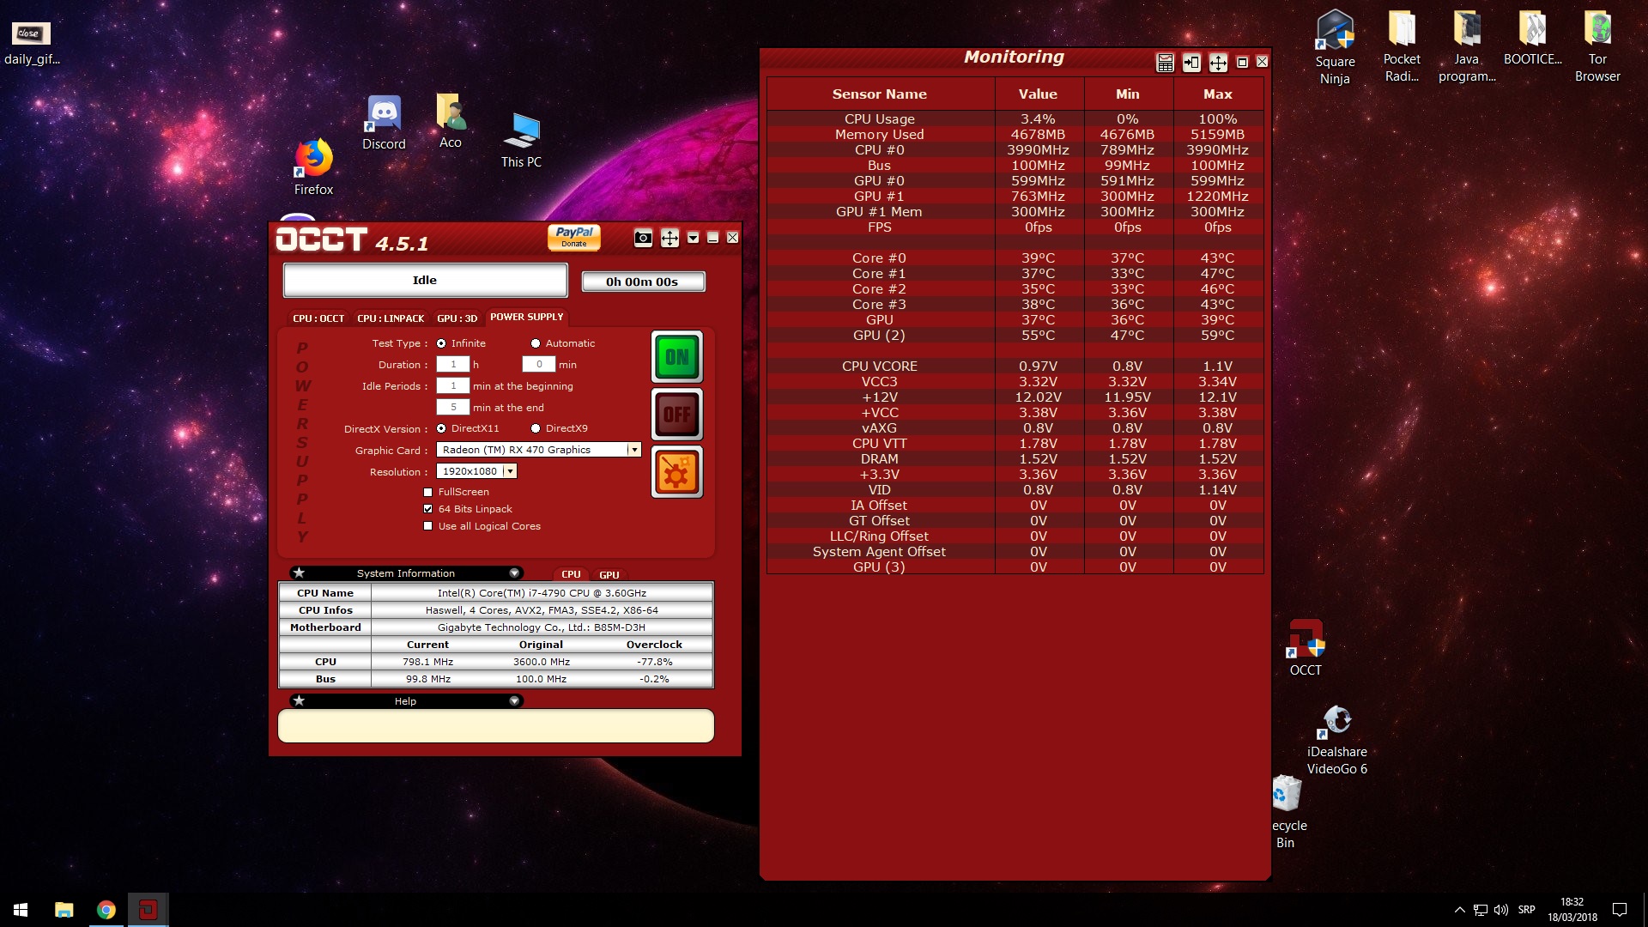Screen dimensions: 1648x927
Task: Click the PayPal Donate button
Action: [x=574, y=237]
